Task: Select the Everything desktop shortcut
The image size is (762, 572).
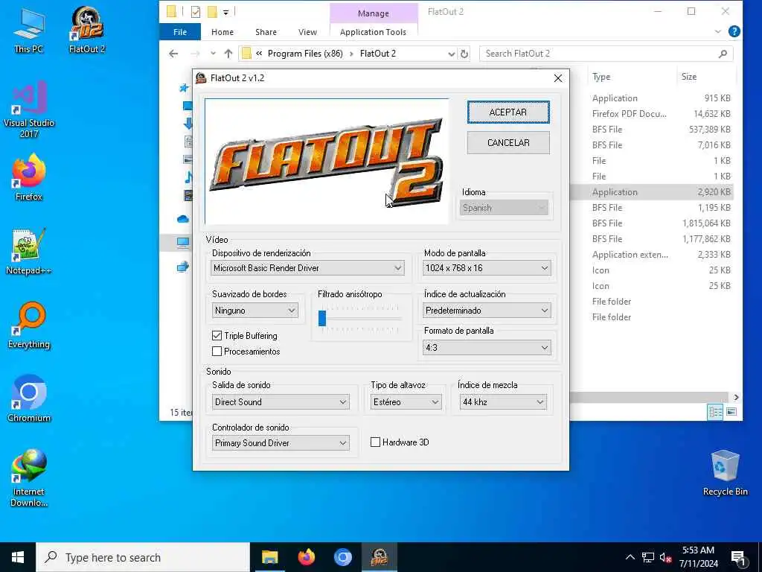Action: coord(29,325)
